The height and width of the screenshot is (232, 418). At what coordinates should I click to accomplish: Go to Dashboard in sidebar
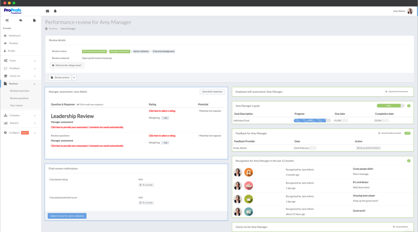coord(14,35)
